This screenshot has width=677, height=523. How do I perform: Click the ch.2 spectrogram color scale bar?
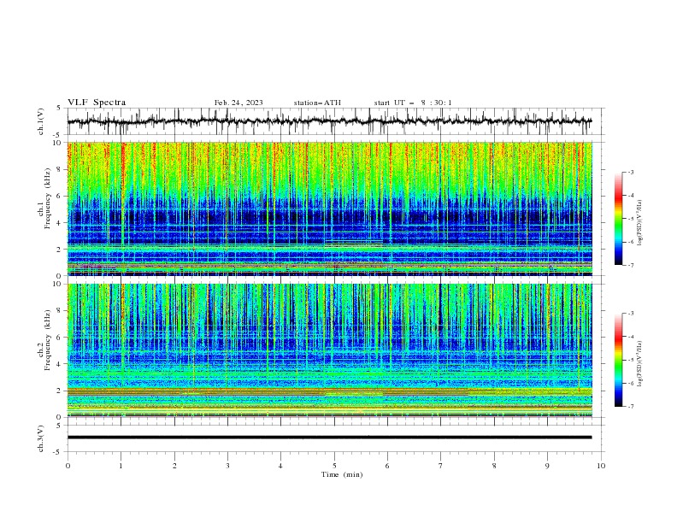pos(619,360)
